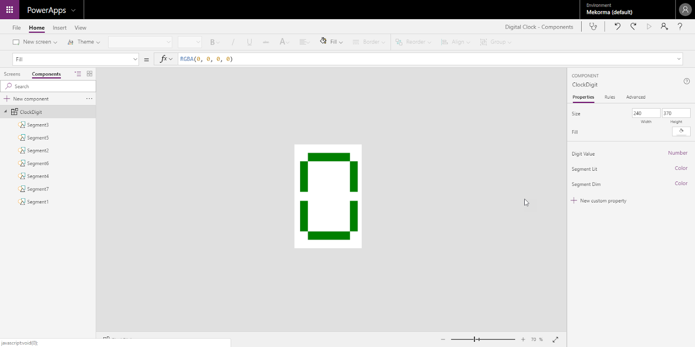Toggle italic text formatting
The image size is (695, 347).
tap(233, 42)
